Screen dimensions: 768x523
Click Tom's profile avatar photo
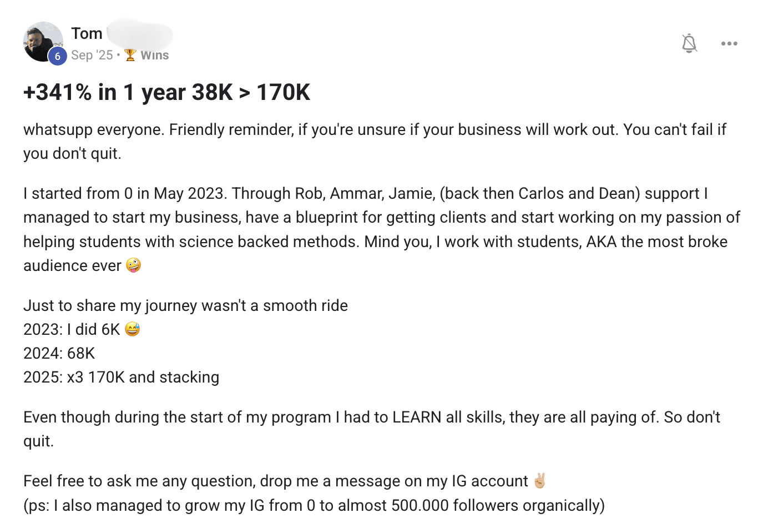pyautogui.click(x=42, y=41)
